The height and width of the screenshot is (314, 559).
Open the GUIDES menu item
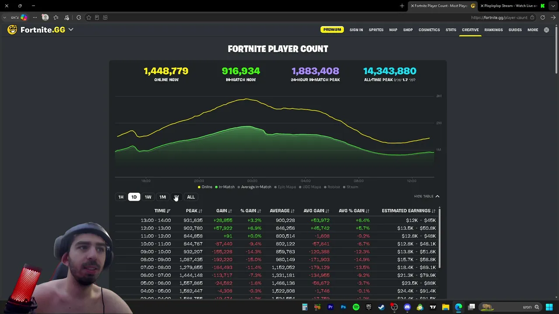pos(515,30)
